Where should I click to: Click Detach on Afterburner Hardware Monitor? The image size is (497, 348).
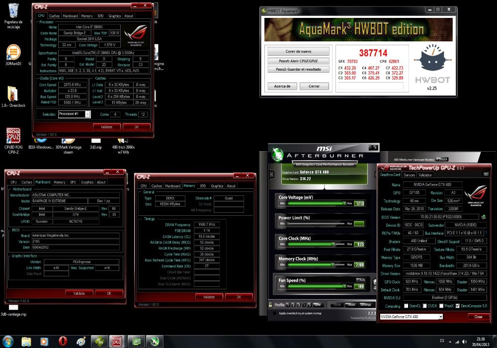pos(441,160)
